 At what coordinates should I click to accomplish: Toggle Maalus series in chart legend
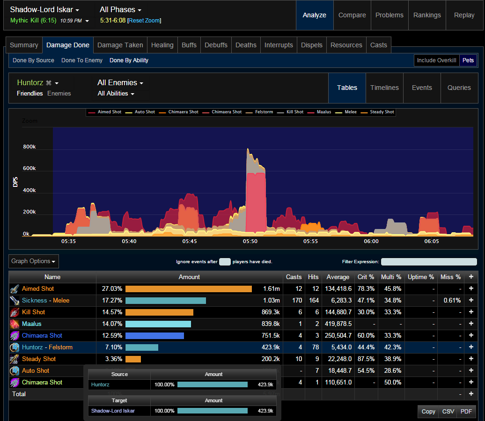(x=319, y=112)
